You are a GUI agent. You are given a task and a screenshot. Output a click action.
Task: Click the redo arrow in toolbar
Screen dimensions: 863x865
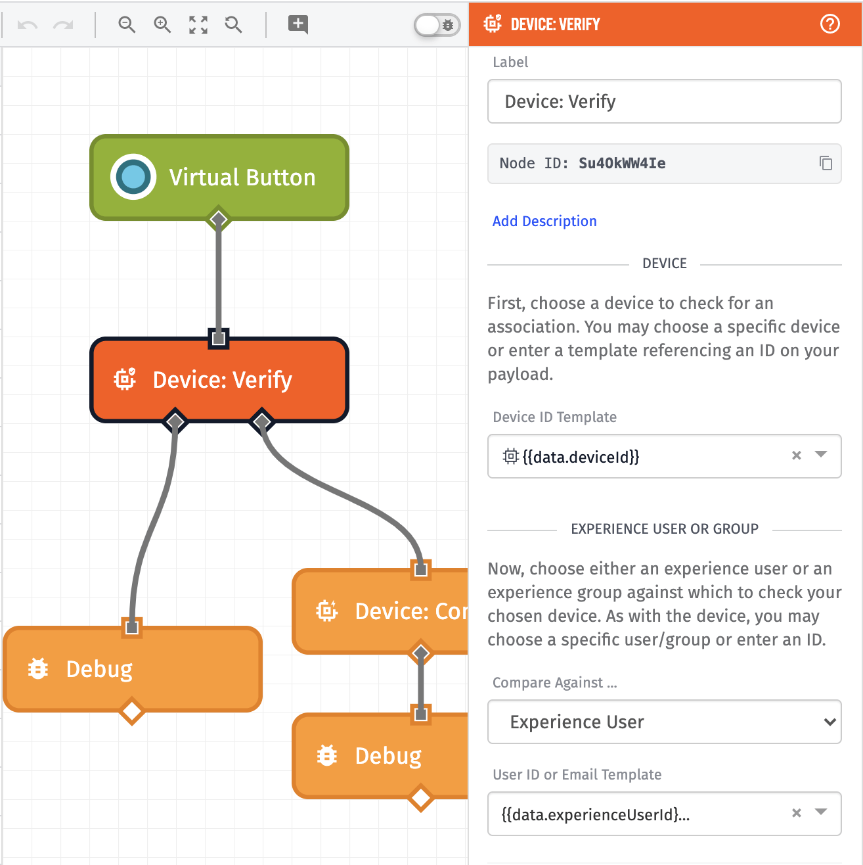pos(63,25)
